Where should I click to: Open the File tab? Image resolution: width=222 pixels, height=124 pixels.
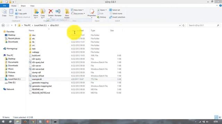(5, 6)
